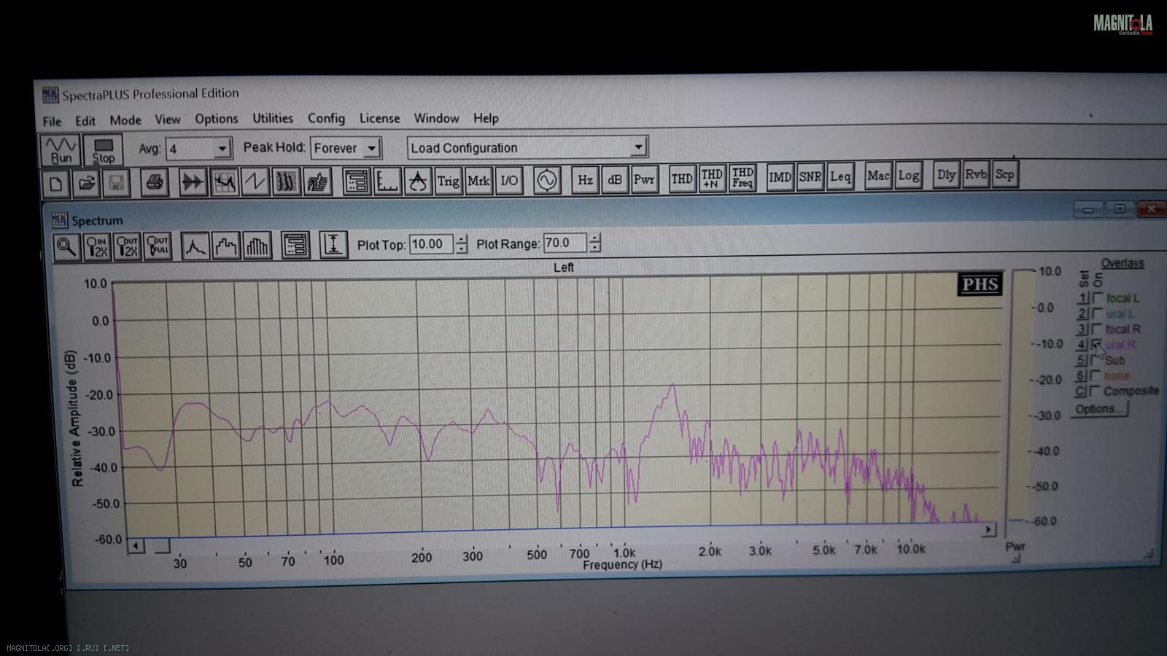This screenshot has height=656, width=1167.
Task: Click the Zoom Out Full icon
Action: [x=158, y=246]
